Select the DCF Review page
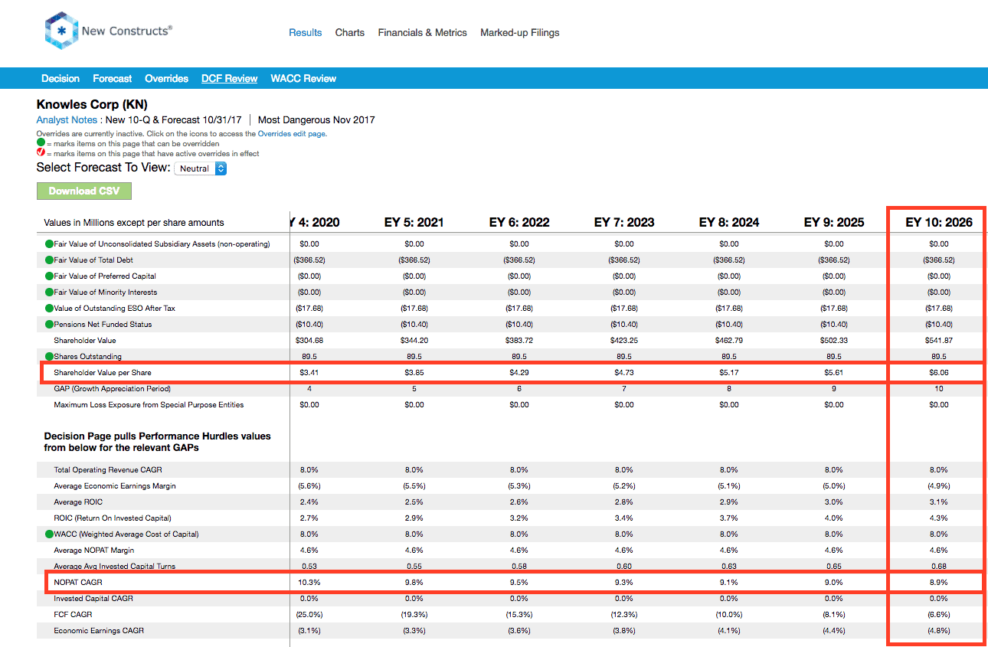Screen dimensions: 988x647 (230, 78)
